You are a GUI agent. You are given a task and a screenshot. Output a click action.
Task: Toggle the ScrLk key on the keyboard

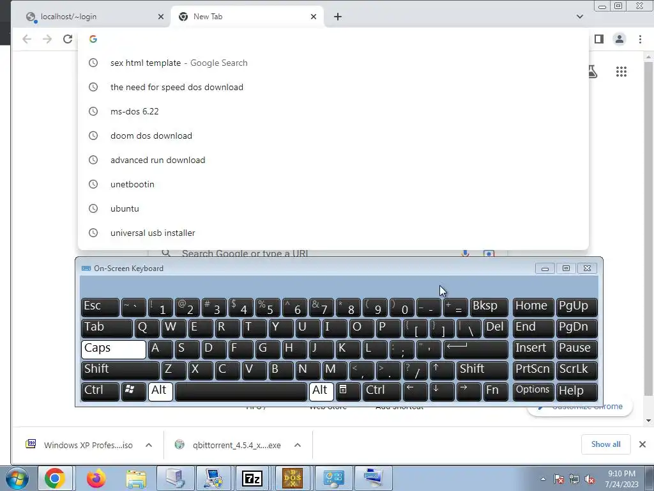[577, 370]
